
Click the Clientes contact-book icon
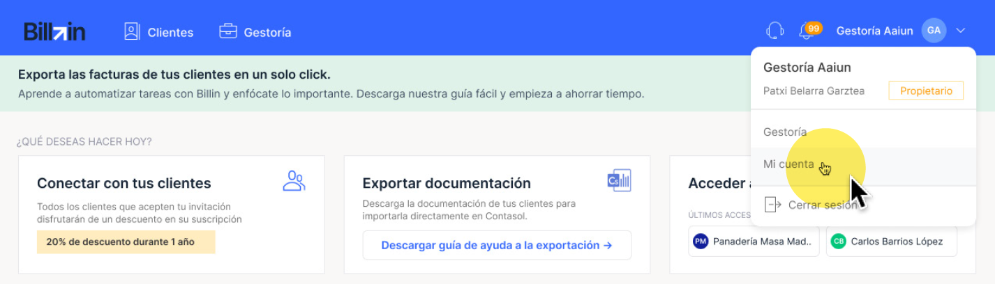coord(133,31)
